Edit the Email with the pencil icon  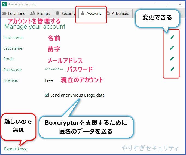coord(172,59)
